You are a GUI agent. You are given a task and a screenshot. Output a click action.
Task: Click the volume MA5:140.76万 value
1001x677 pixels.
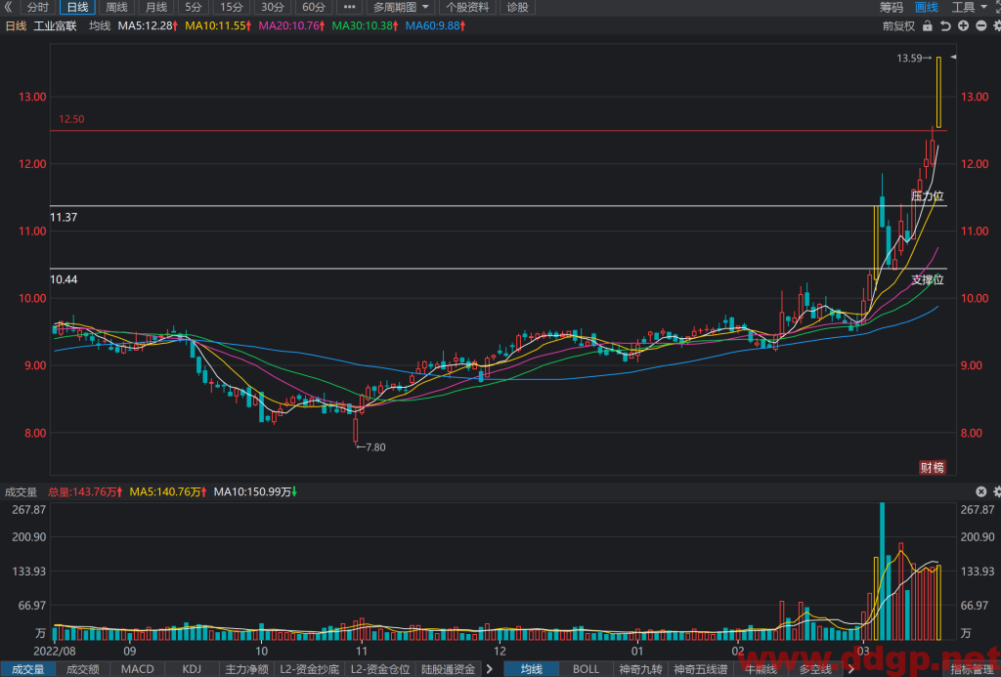(168, 492)
